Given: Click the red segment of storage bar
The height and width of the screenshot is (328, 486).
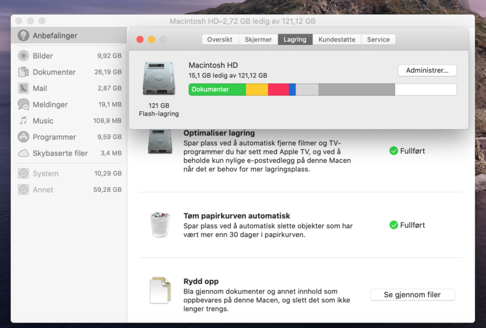Looking at the screenshot, I should 278,89.
